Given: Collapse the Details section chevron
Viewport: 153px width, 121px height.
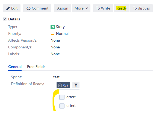Looking at the screenshot, I should click(5, 19).
